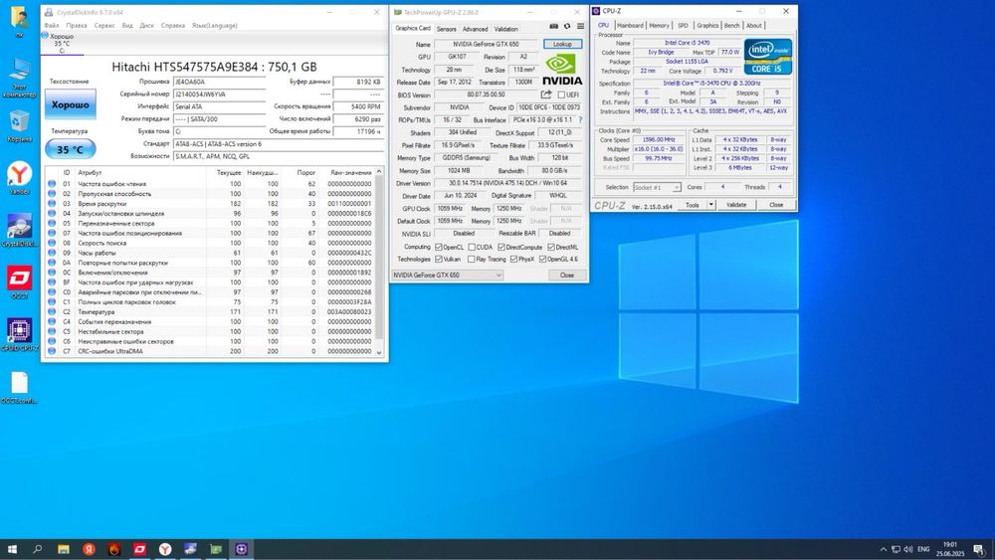Open the OCCT desktop shortcut
Image resolution: width=995 pixels, height=560 pixels.
[19, 282]
